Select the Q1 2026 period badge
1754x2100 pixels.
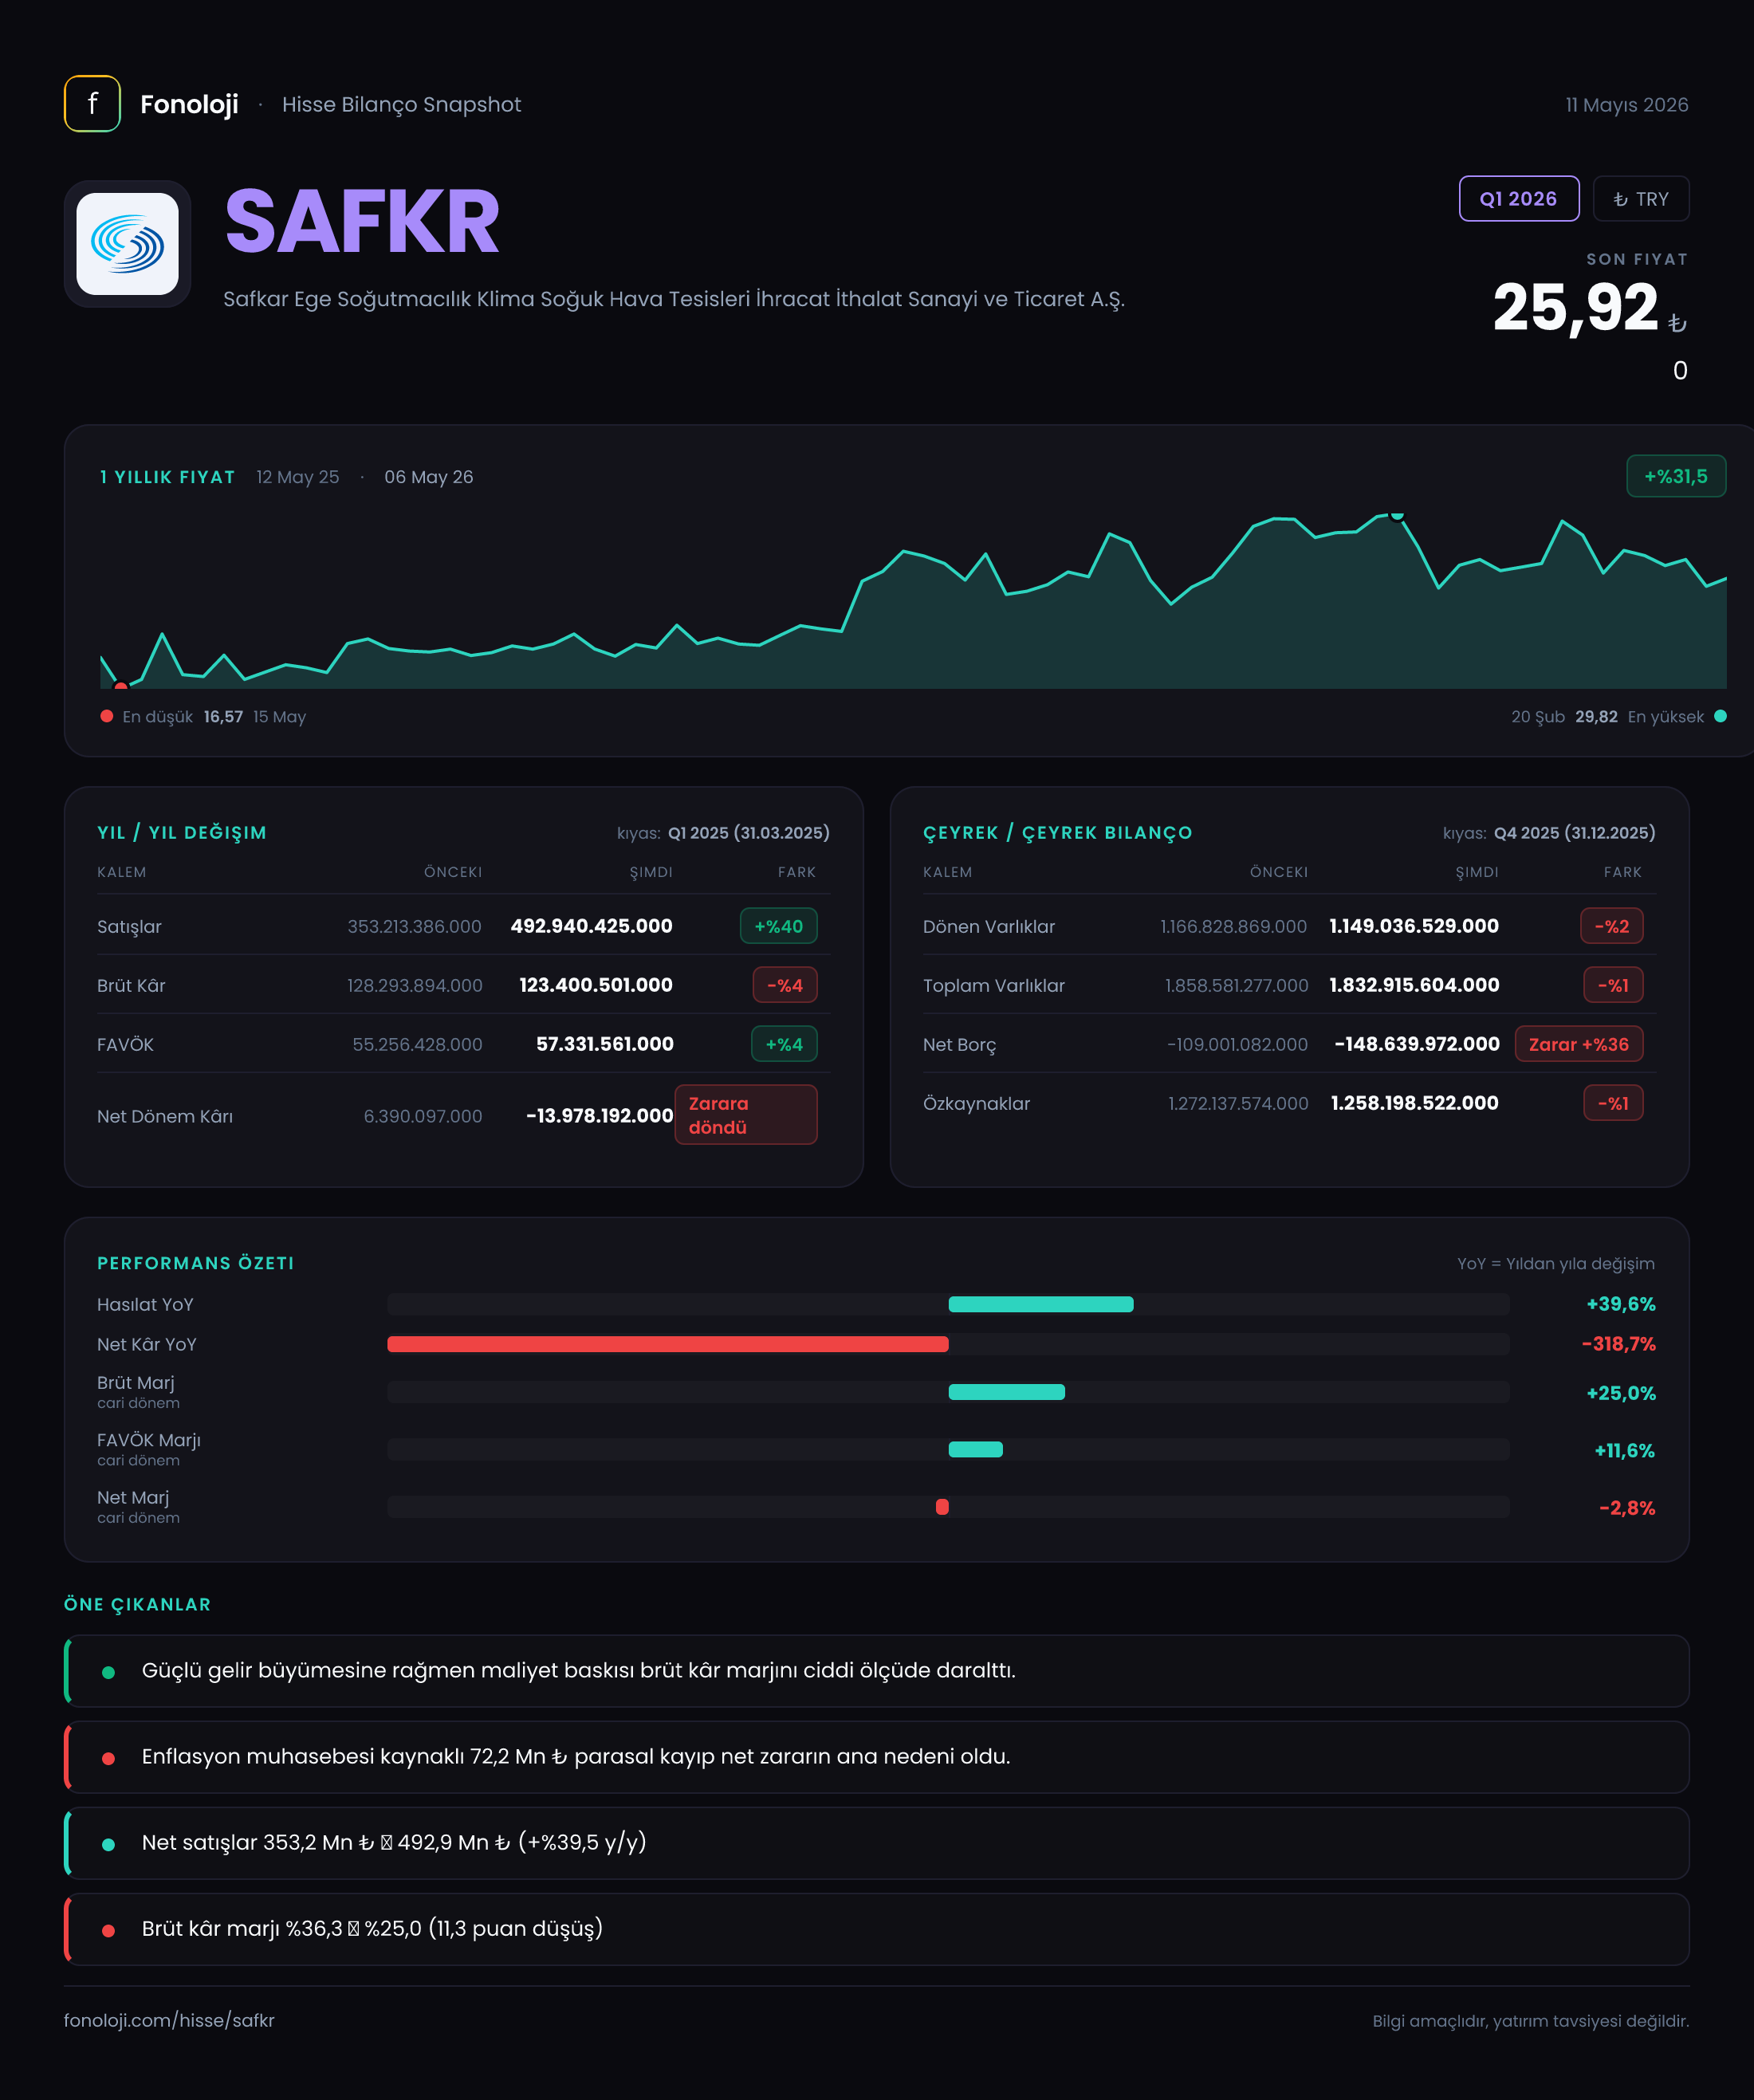point(1518,198)
